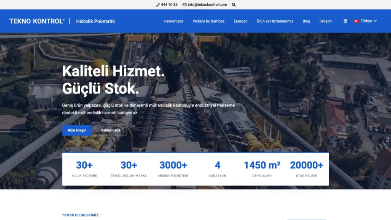Screen dimensions: 391x220
Task: Click the phone icon beside 444 10 83
Action: pos(157,5)
